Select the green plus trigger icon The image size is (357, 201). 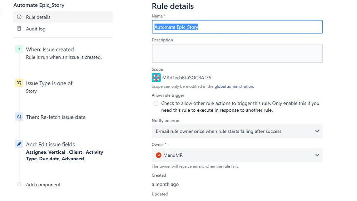coord(19,49)
